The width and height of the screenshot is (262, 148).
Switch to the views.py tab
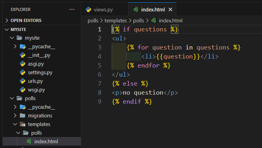coord(105,9)
